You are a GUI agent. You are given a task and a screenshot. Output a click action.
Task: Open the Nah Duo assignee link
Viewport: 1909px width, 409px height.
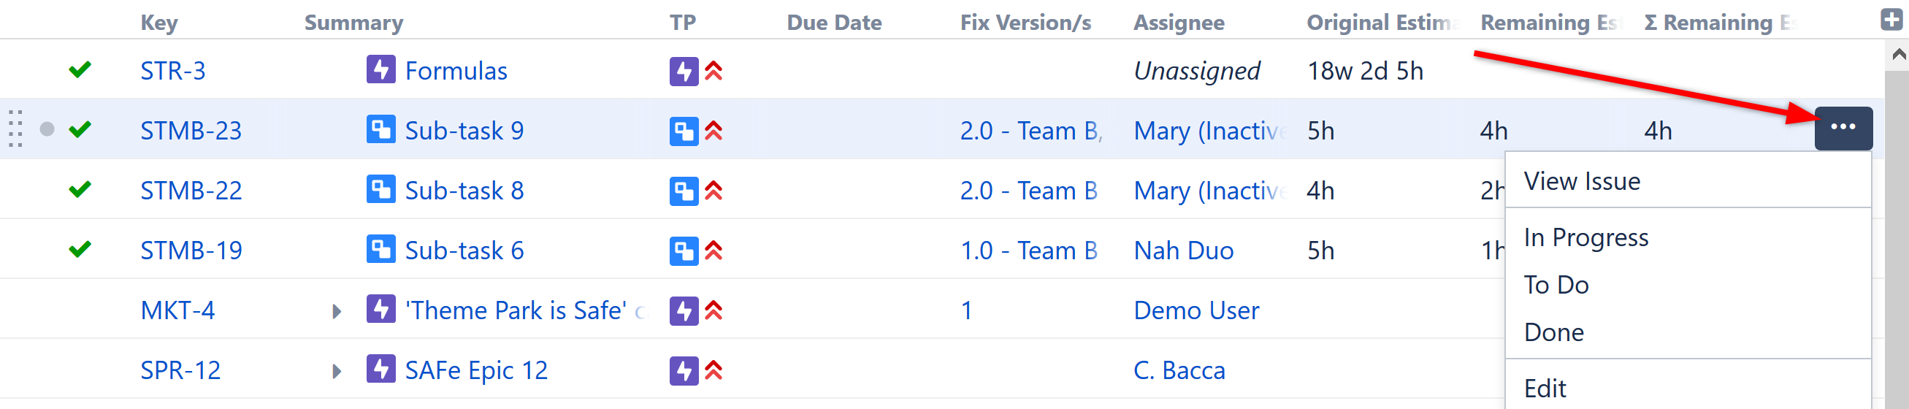[1183, 251]
